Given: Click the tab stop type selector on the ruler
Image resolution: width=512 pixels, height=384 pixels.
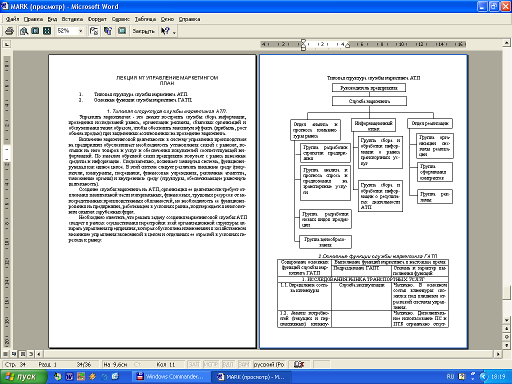Looking at the screenshot, I should click(x=7, y=44).
